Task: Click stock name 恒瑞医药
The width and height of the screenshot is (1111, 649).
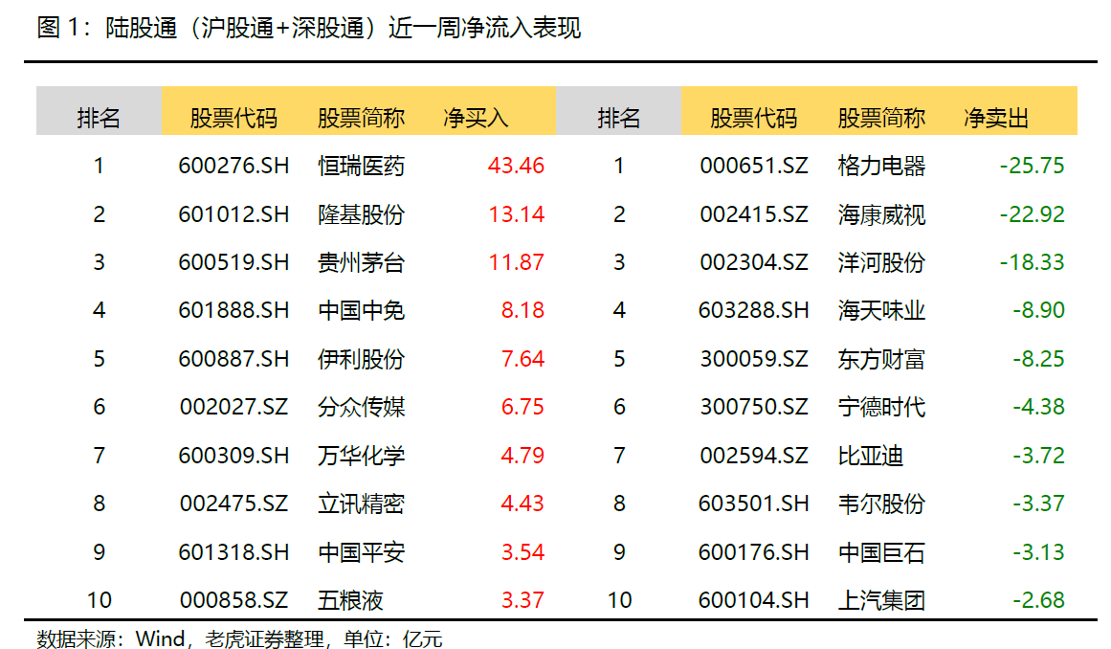Action: (x=362, y=166)
